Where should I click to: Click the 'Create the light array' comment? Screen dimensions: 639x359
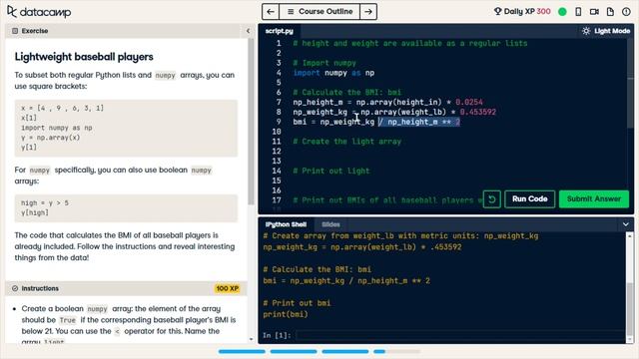coord(346,142)
